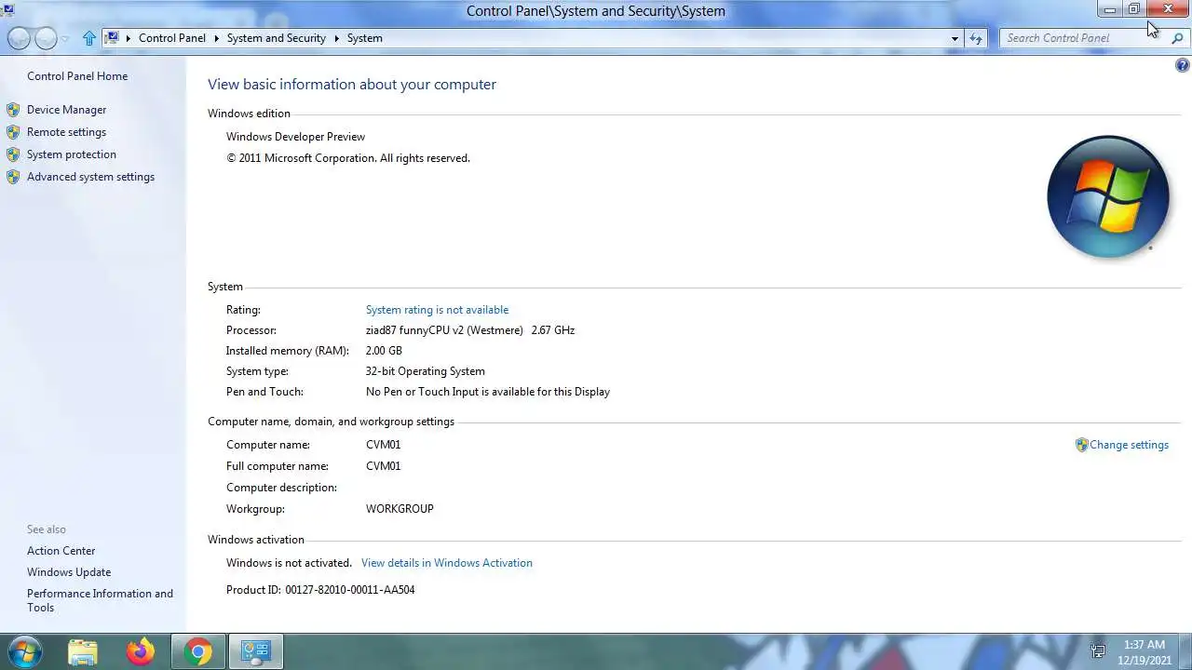Click the shield icon beside System protection

pos(13,154)
